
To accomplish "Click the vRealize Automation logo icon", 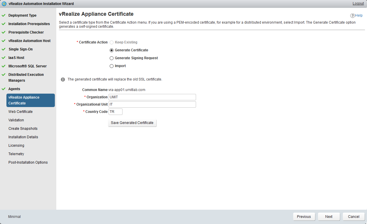I will (4, 4).
